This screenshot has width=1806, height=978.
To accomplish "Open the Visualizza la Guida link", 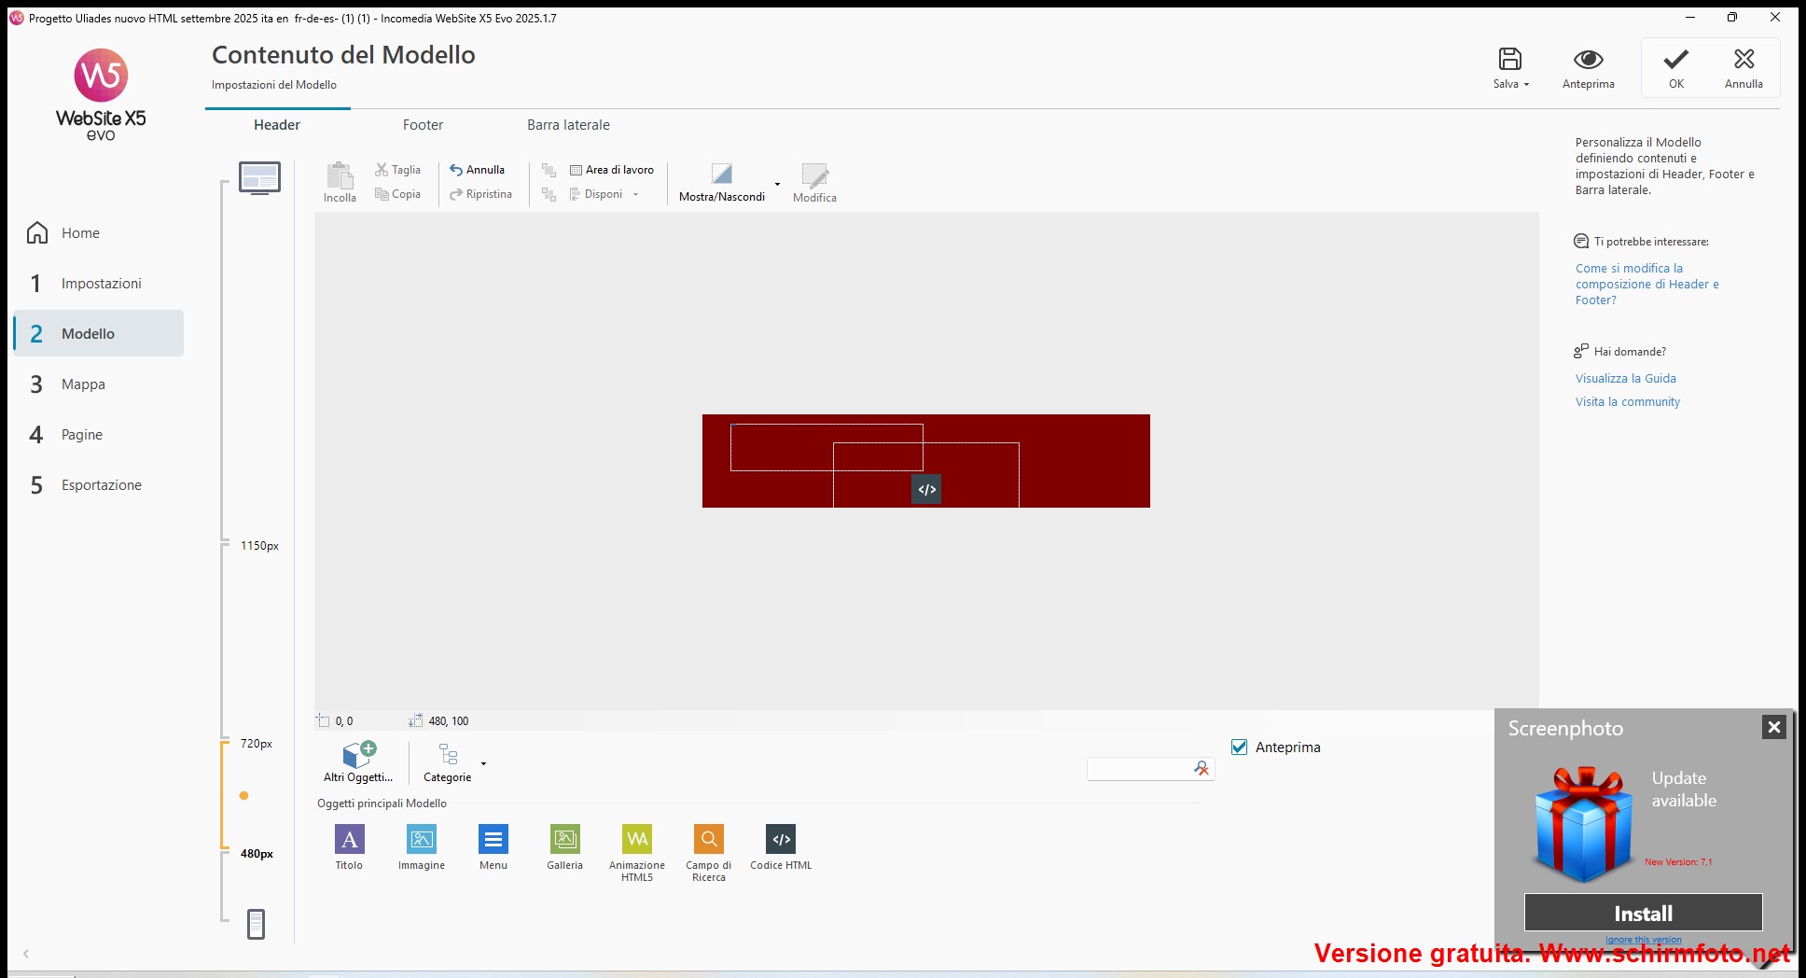I will click(x=1625, y=378).
